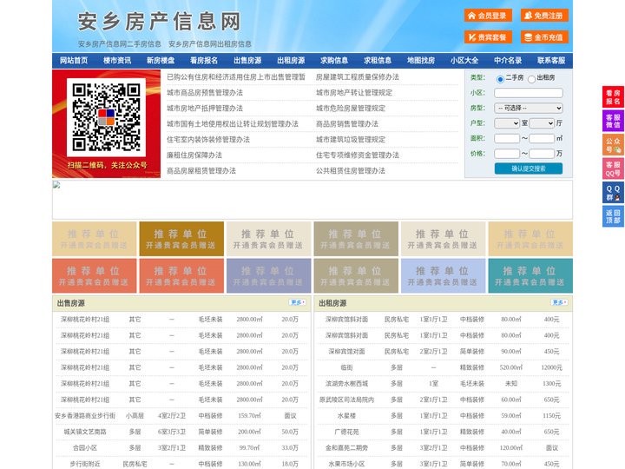The image size is (625, 469).
Task: Open 公共租赁住房管理办法 link
Action: click(351, 171)
